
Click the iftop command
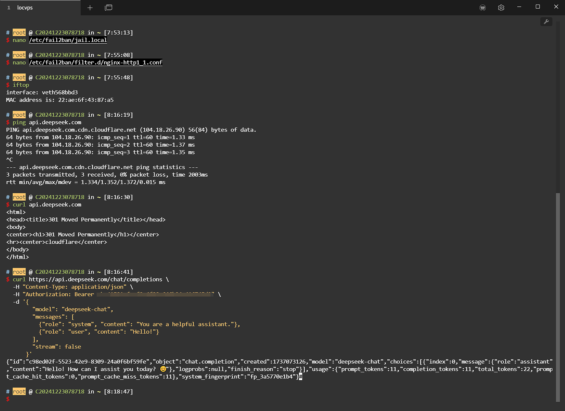click(x=21, y=85)
